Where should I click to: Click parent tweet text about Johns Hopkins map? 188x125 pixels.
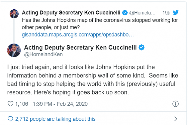[100, 24]
